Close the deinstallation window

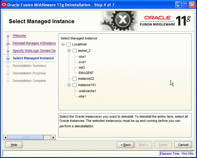click(192, 5)
